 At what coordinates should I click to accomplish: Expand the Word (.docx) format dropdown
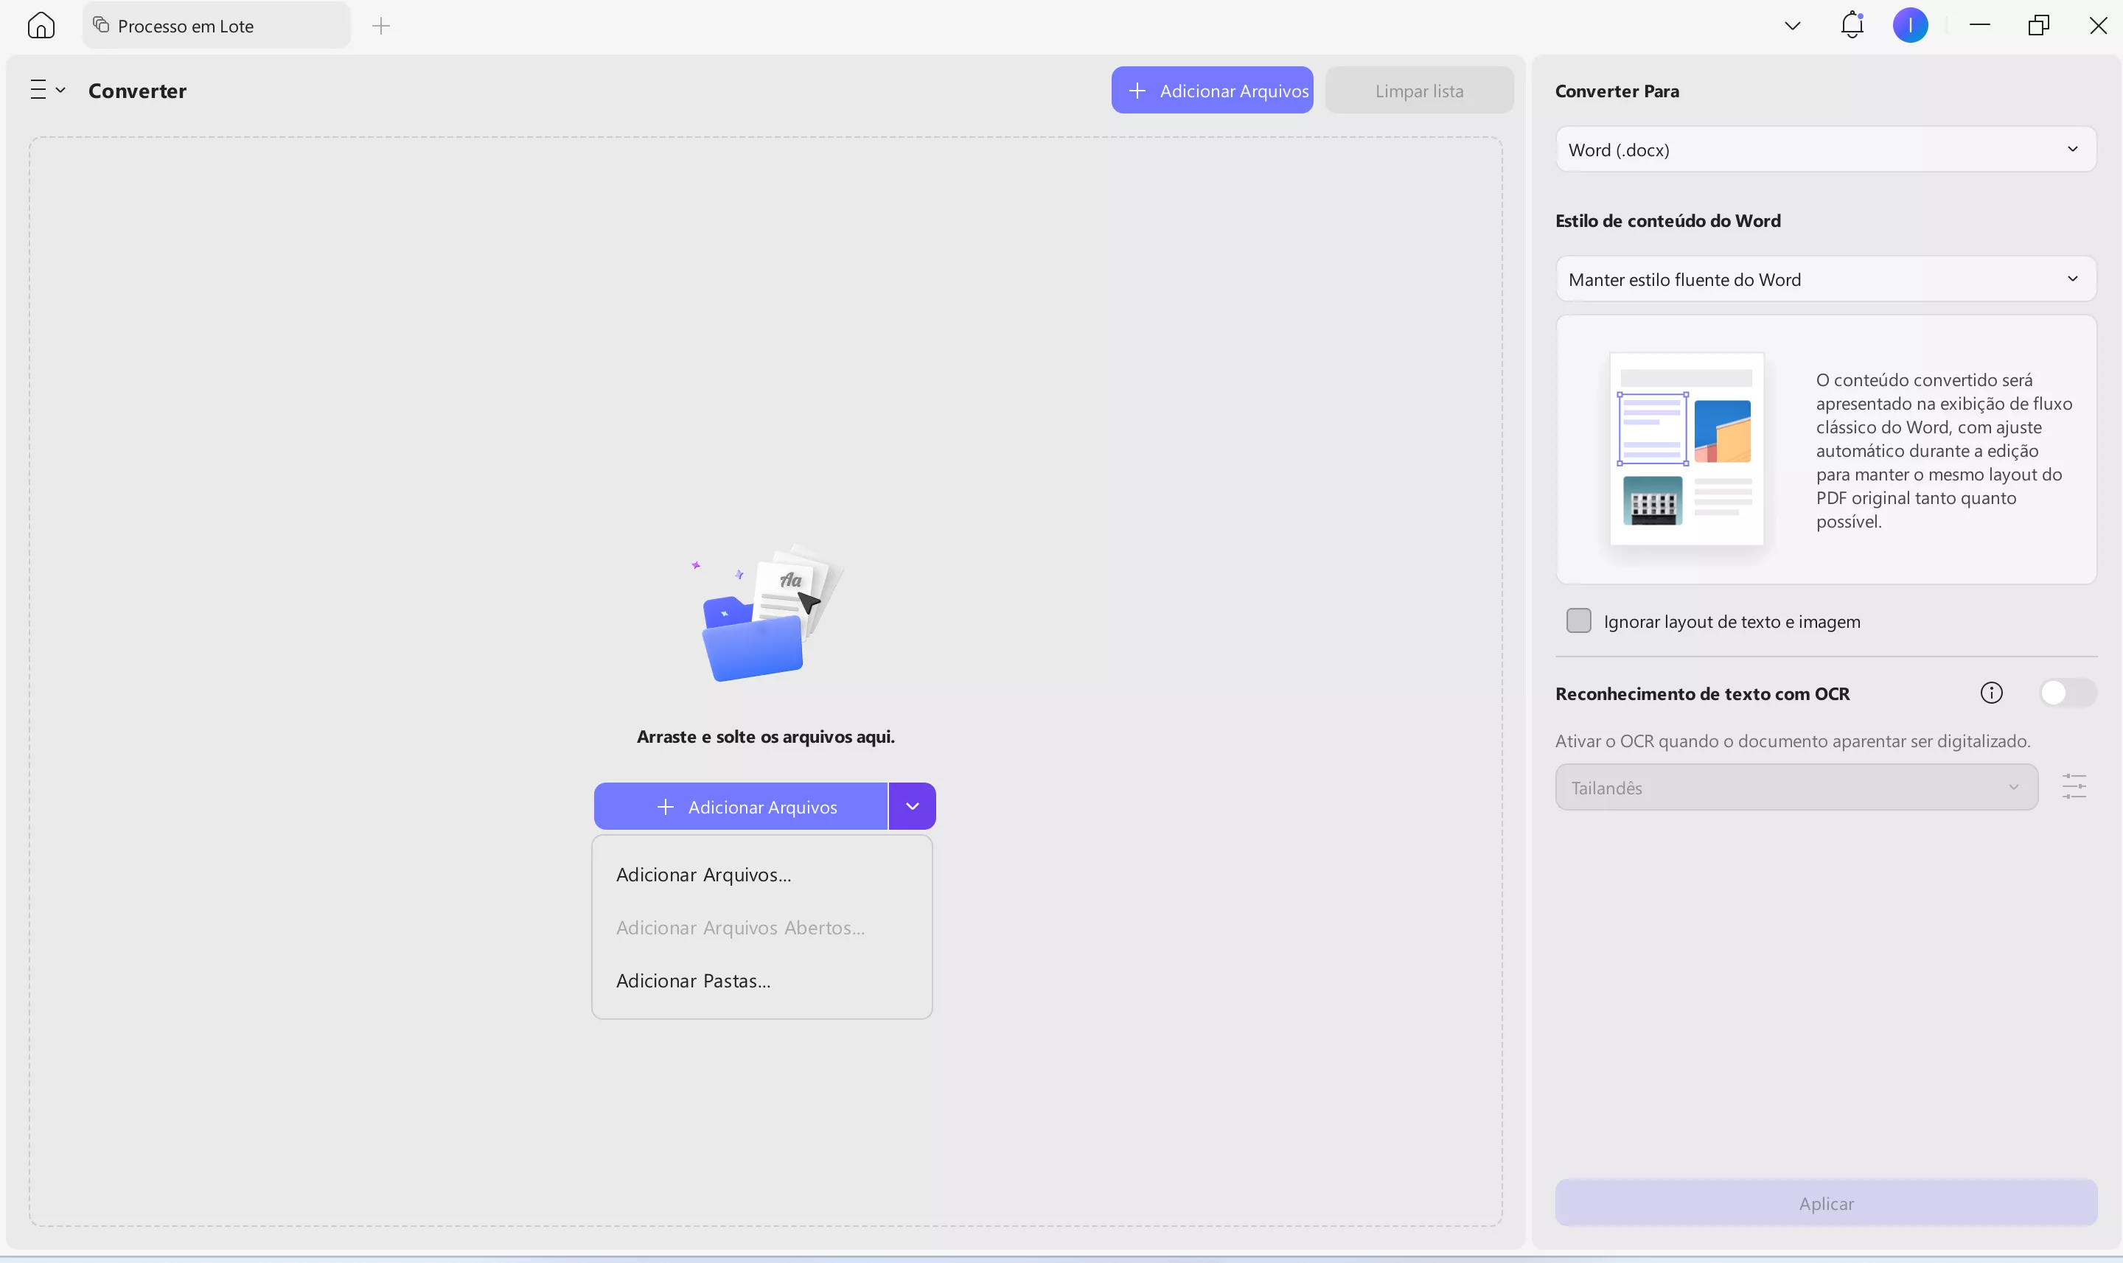pyautogui.click(x=1825, y=150)
